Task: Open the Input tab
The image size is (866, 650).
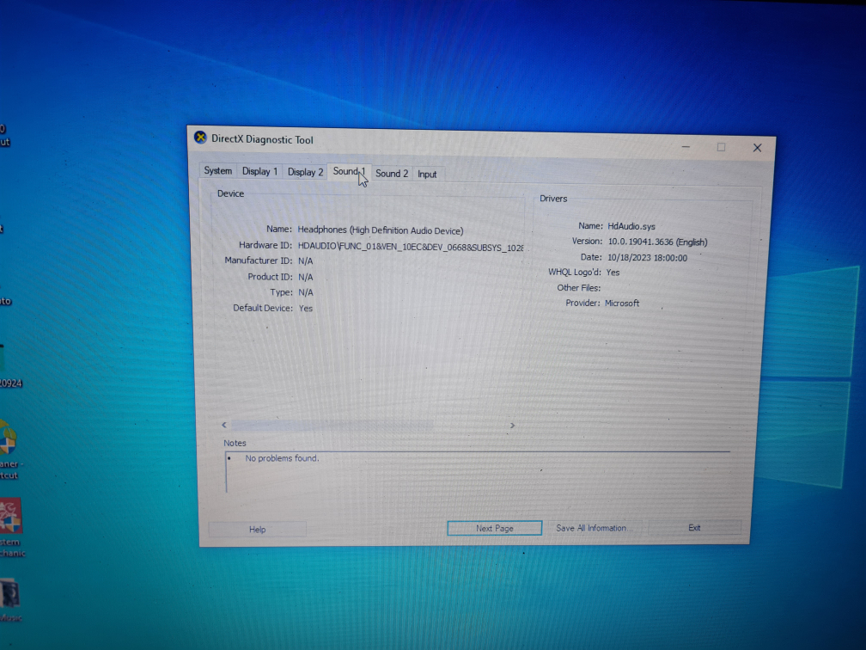Action: click(x=427, y=174)
